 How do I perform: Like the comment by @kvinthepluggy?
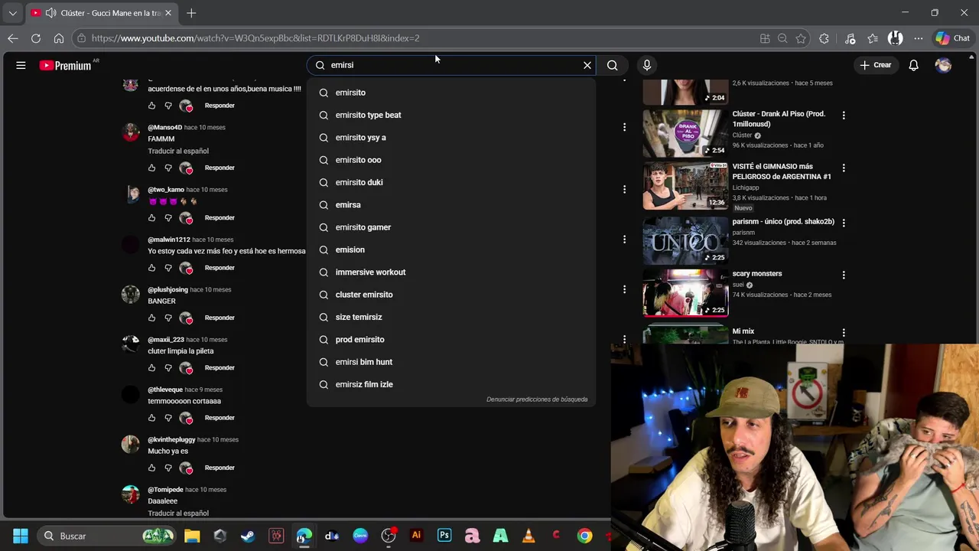(x=151, y=468)
